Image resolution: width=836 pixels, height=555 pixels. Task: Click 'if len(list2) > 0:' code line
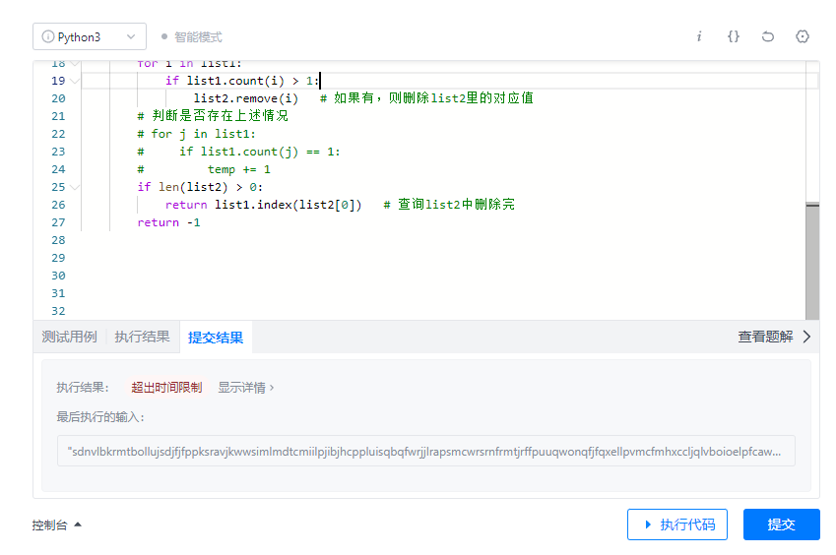pyautogui.click(x=200, y=187)
